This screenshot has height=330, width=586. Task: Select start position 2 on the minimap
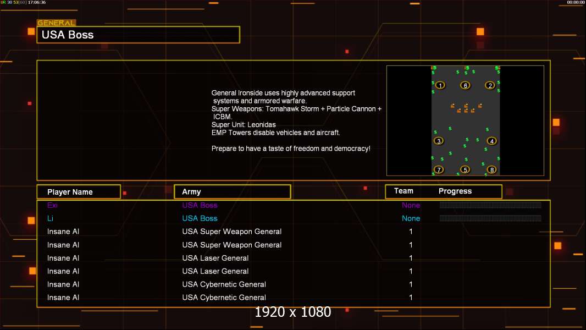tap(490, 85)
